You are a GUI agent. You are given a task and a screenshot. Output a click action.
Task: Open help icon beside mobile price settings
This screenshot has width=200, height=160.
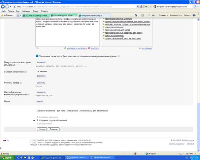28,95
